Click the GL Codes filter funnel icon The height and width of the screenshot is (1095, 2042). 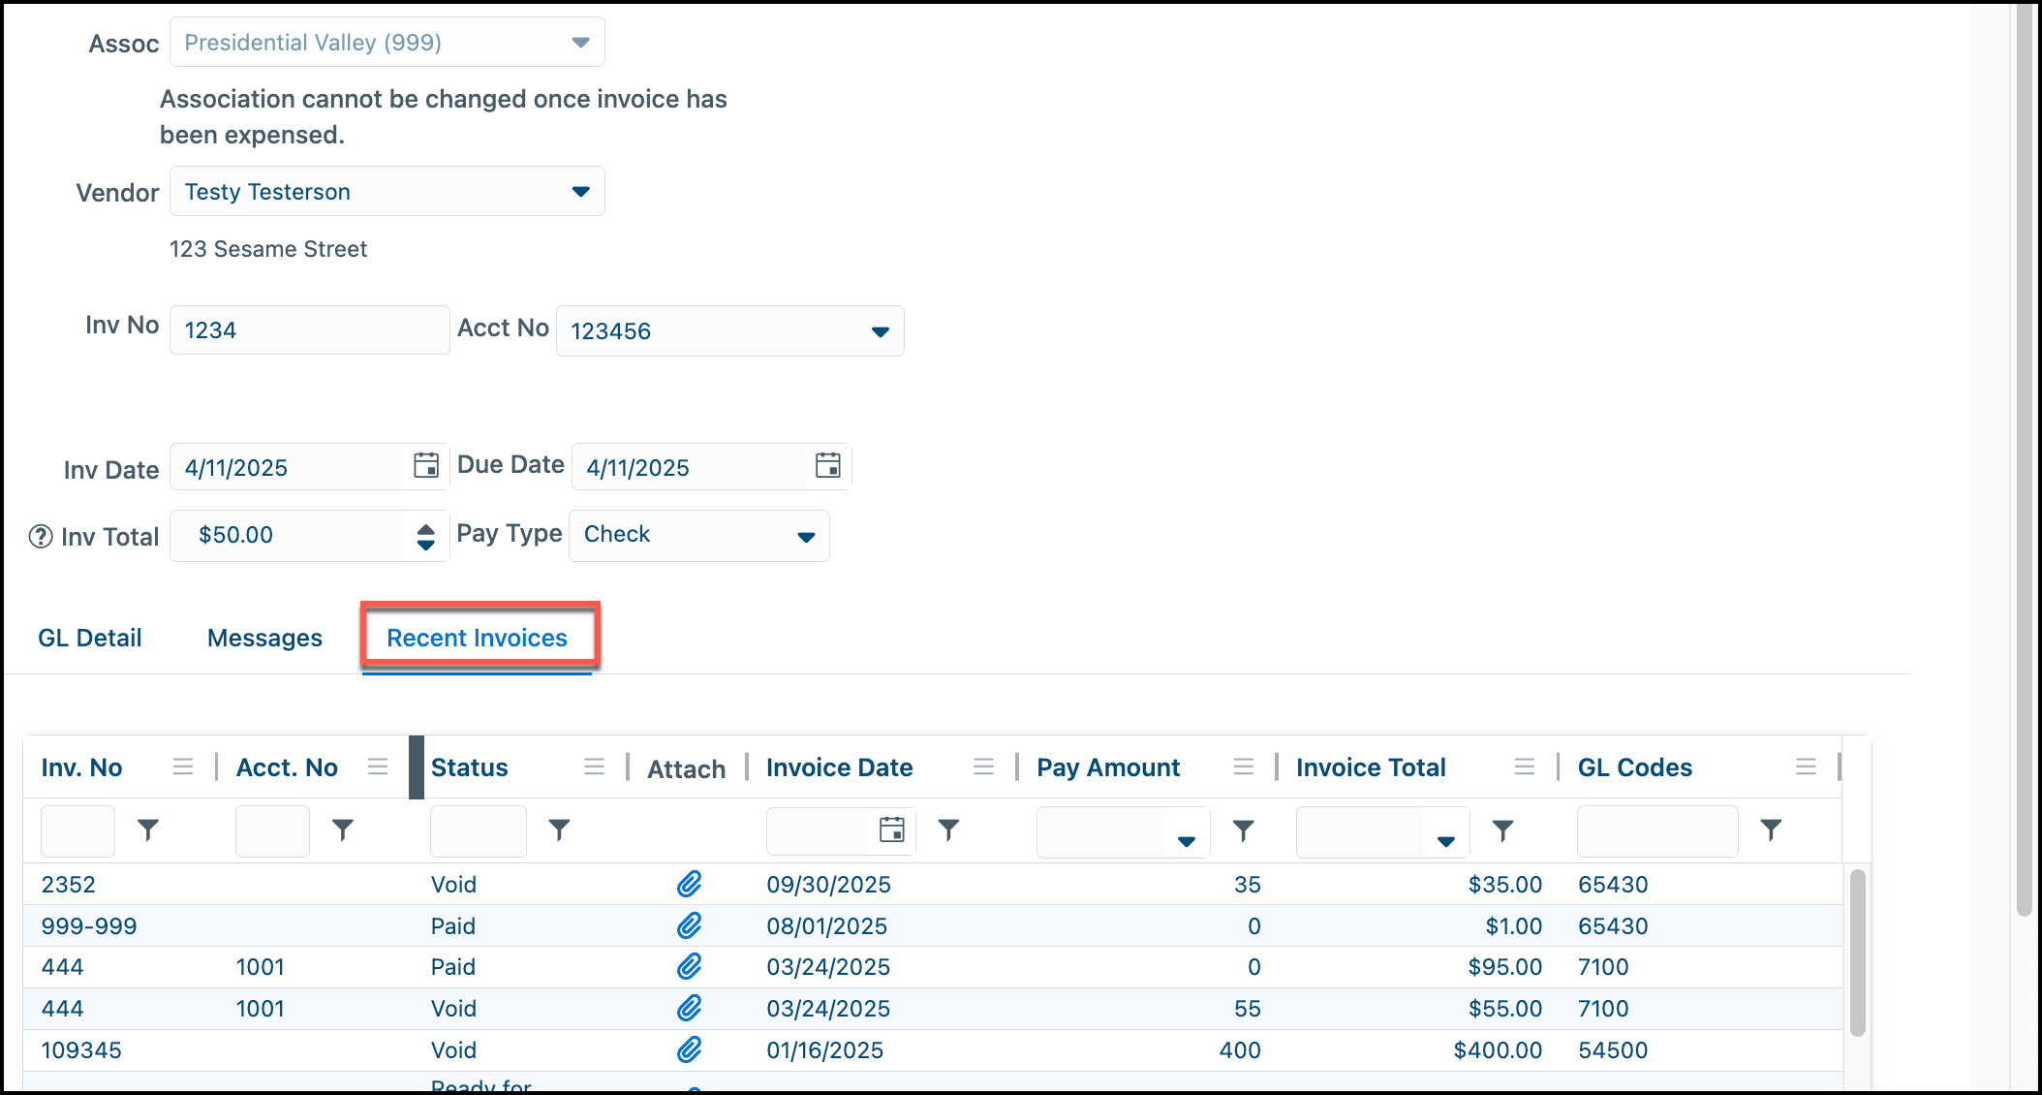pos(1771,829)
